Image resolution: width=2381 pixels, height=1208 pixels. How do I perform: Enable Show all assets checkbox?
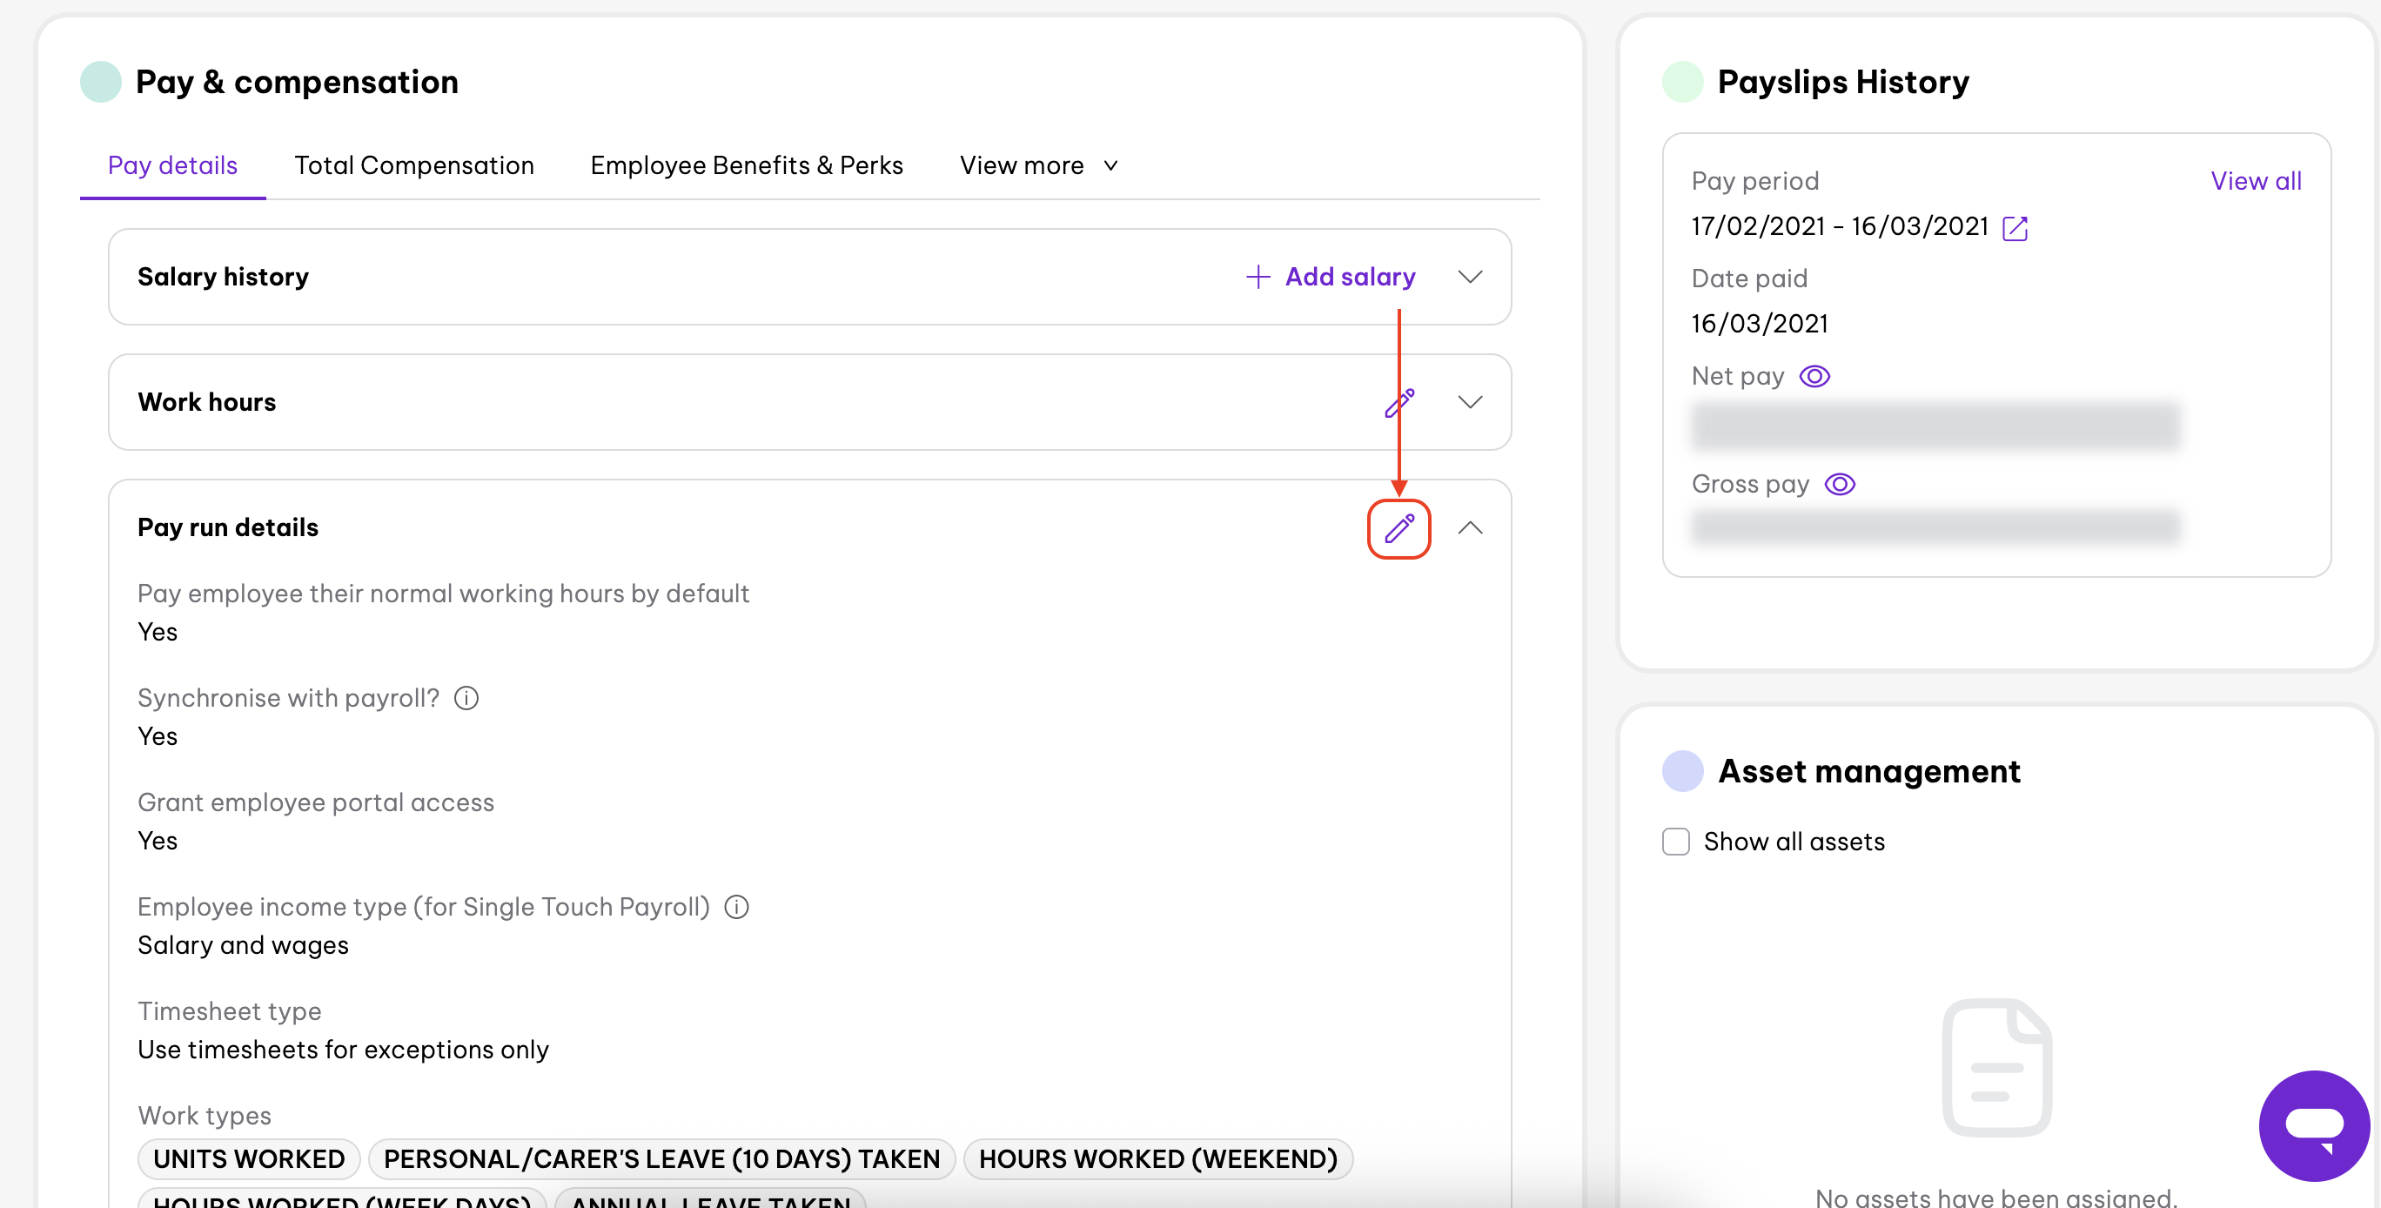click(1675, 841)
